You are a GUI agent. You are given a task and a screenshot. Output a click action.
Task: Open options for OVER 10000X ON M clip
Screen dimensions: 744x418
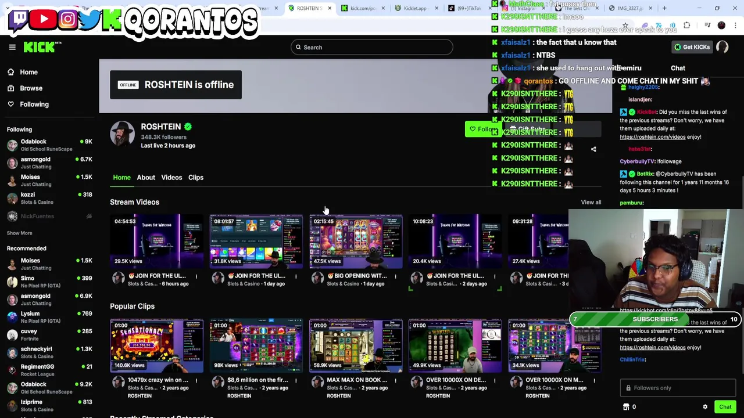(594, 380)
